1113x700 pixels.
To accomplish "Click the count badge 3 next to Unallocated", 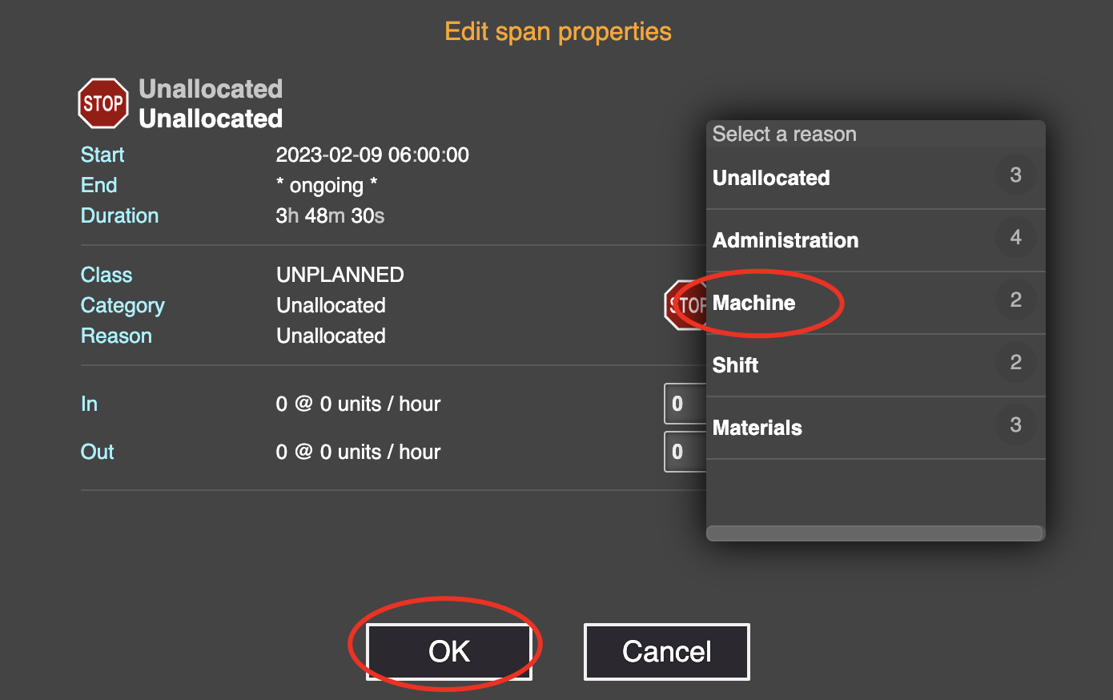I will [1015, 175].
